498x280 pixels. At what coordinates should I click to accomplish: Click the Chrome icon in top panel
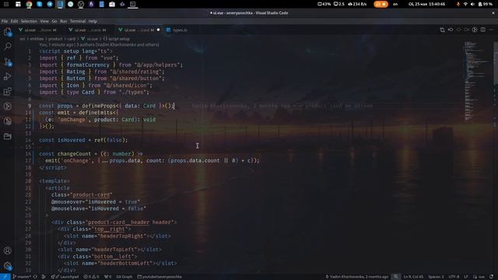(29, 4)
